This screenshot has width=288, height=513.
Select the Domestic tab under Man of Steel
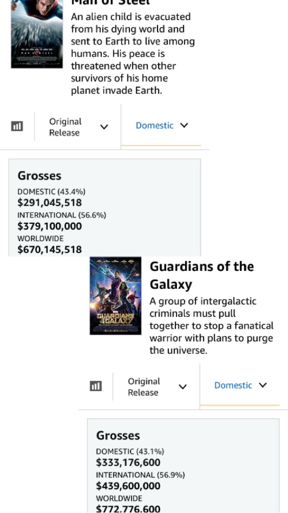(x=161, y=126)
